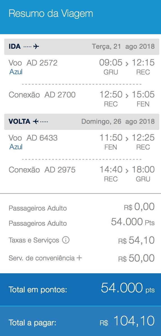Click the Total em pontos bar
Viewport: 161px width, 336px height.
click(81, 290)
